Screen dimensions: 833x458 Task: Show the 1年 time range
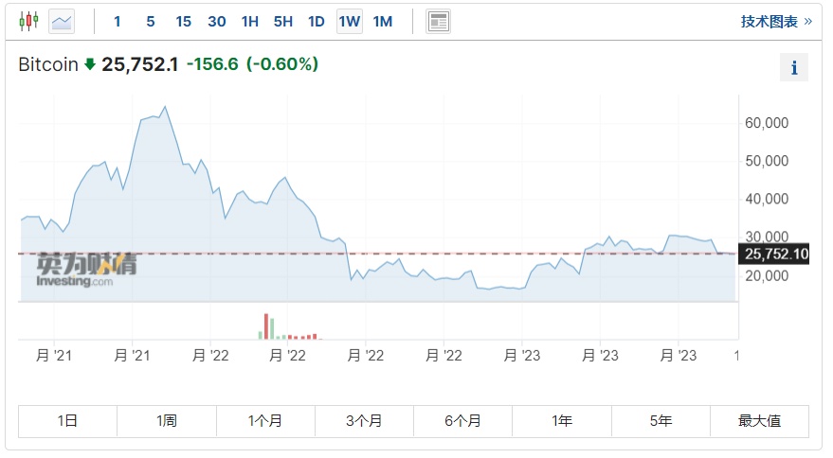pyautogui.click(x=562, y=421)
